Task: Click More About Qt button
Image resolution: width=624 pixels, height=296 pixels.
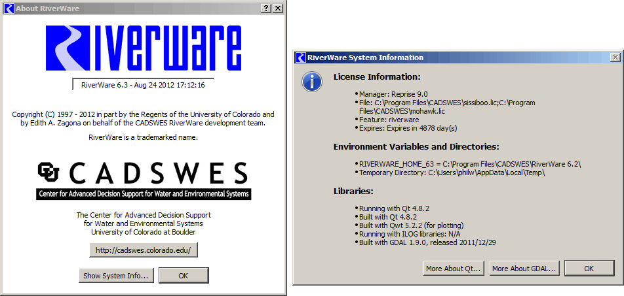Action: [454, 268]
